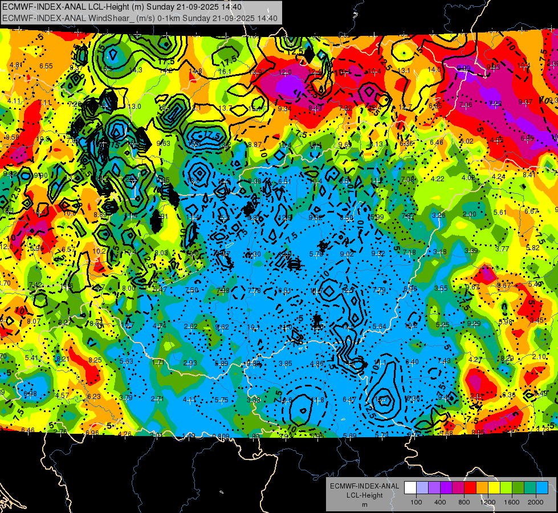Screen dimensions: 558x513
Task: Click the wind shear value '6.23'
Action: coord(94,397)
